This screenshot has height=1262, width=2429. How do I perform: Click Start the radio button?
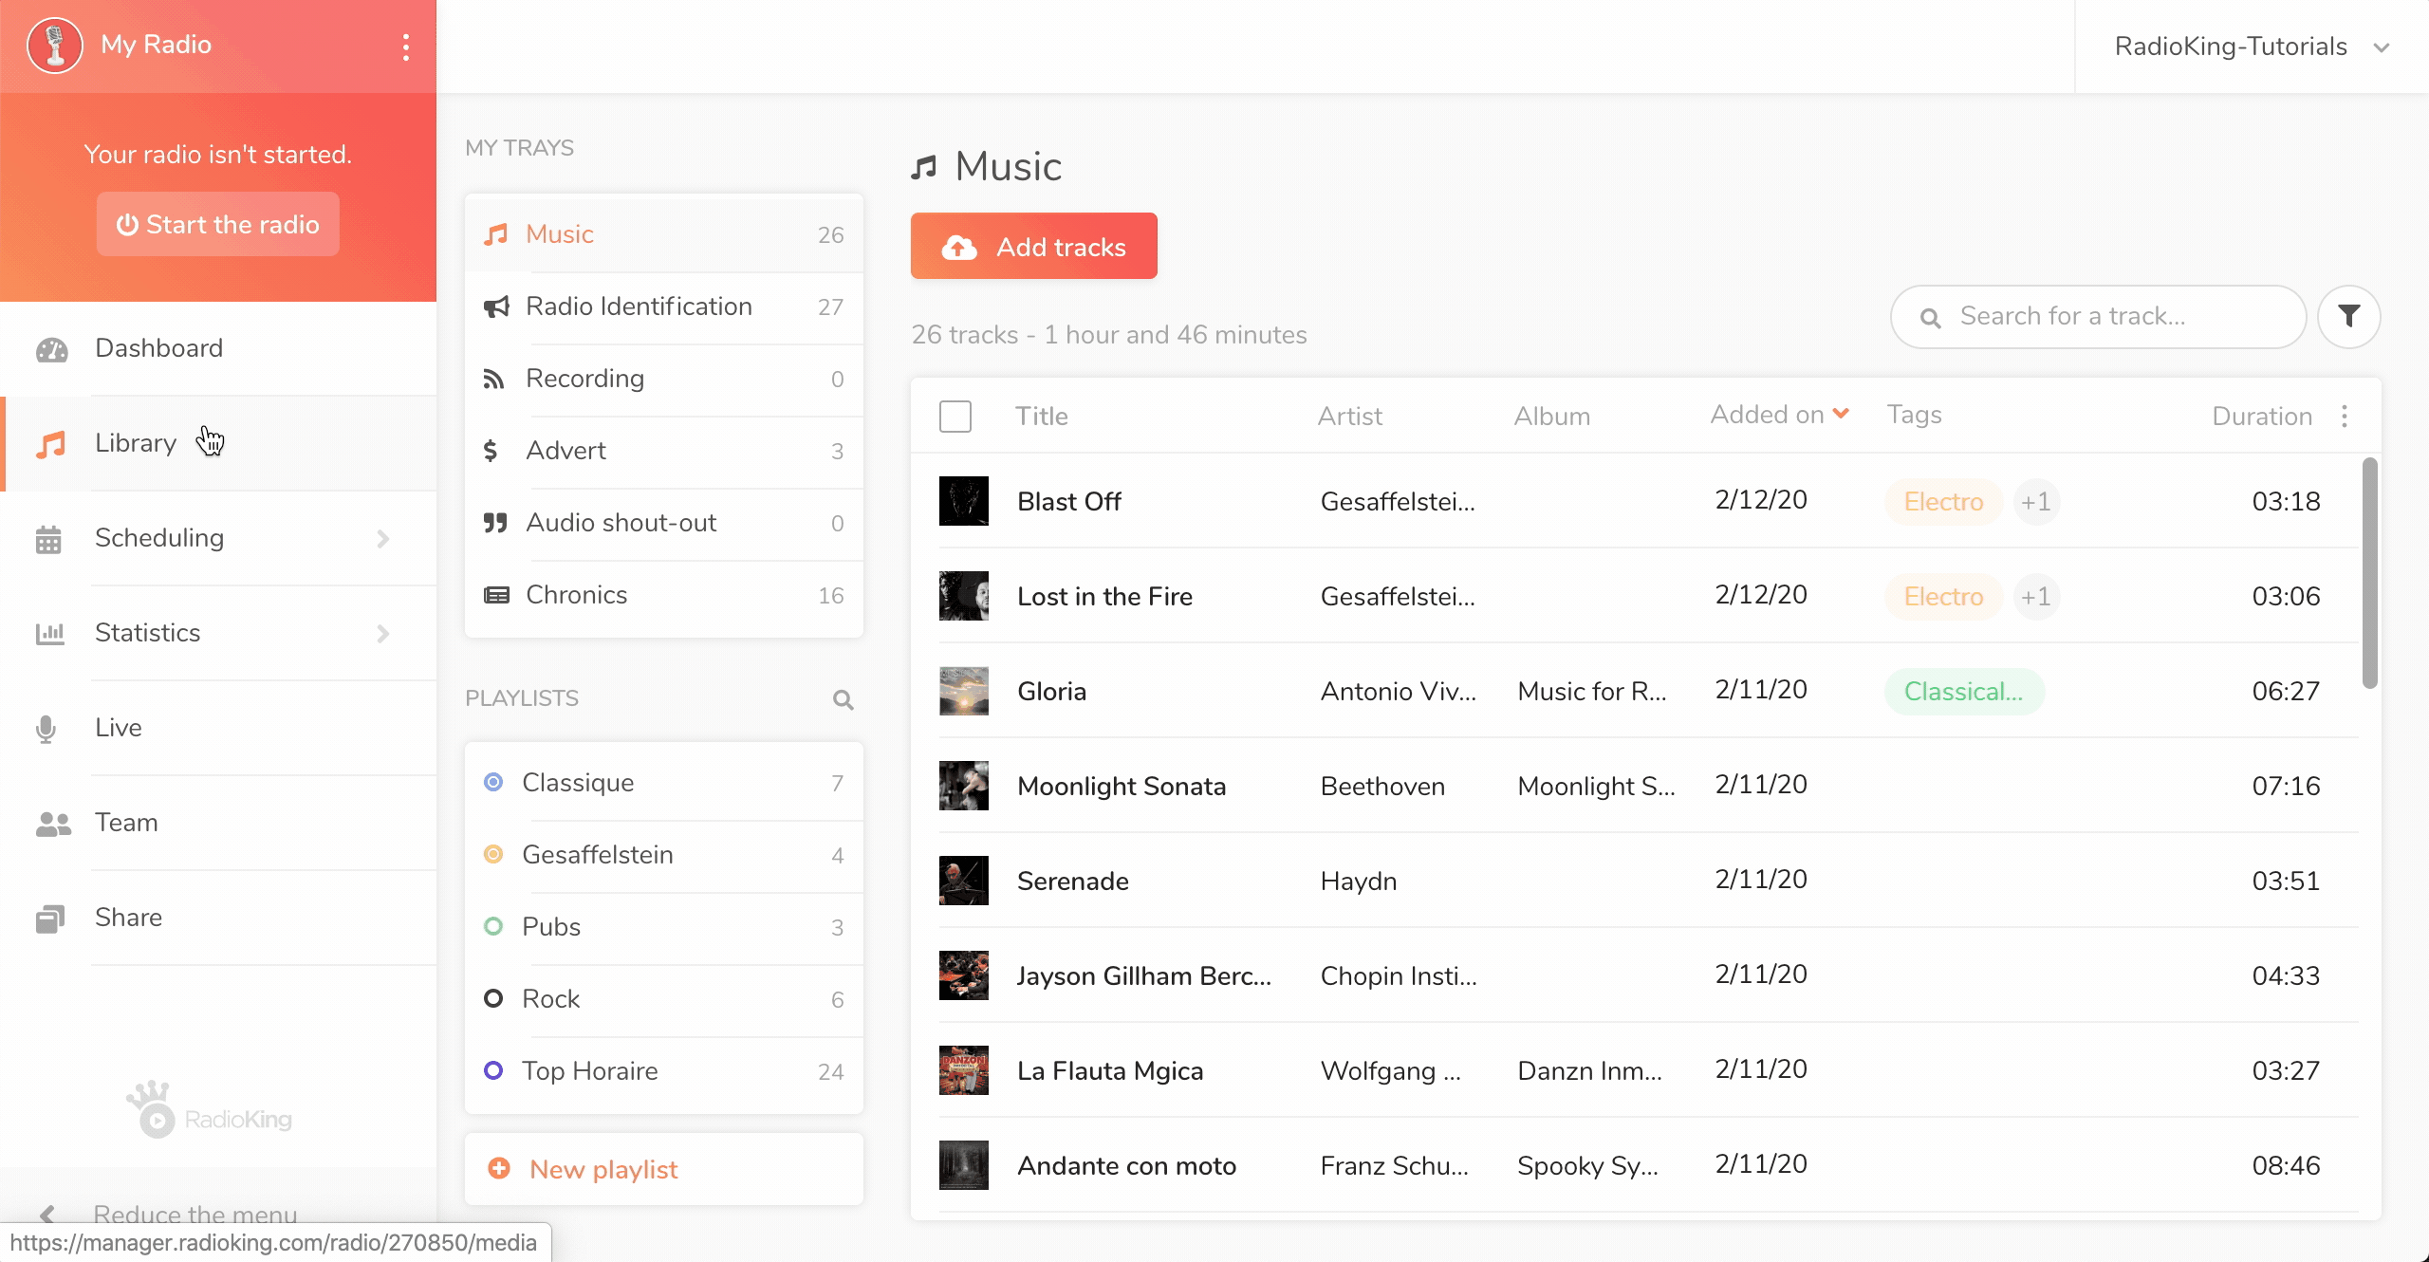click(217, 224)
